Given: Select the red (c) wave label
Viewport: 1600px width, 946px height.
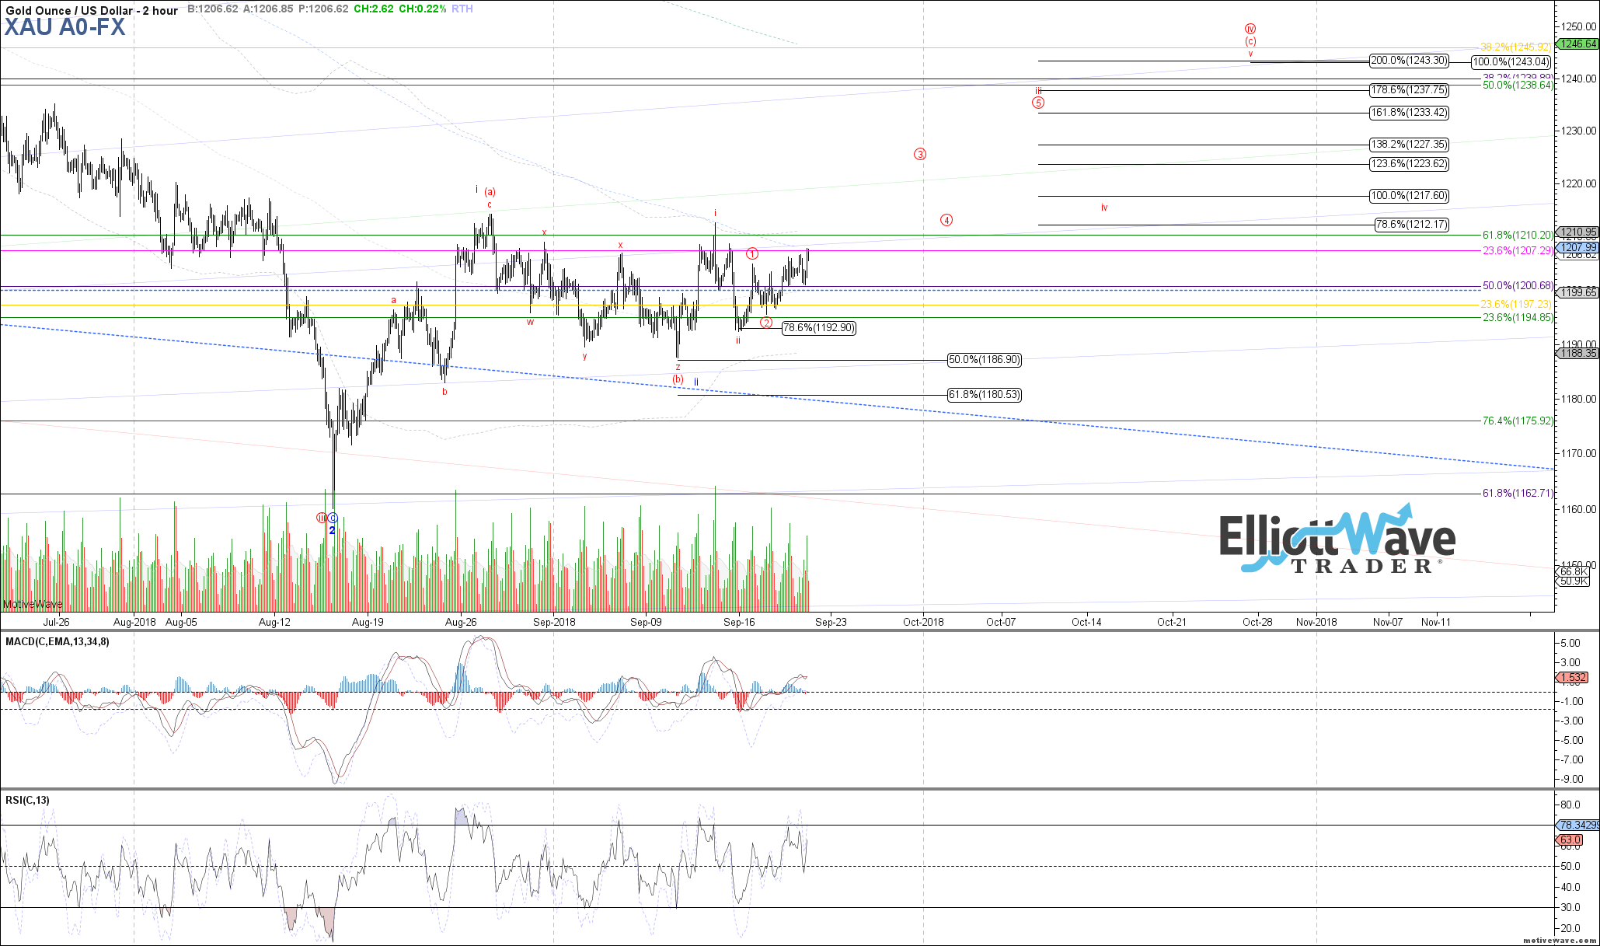Looking at the screenshot, I should point(1250,42).
